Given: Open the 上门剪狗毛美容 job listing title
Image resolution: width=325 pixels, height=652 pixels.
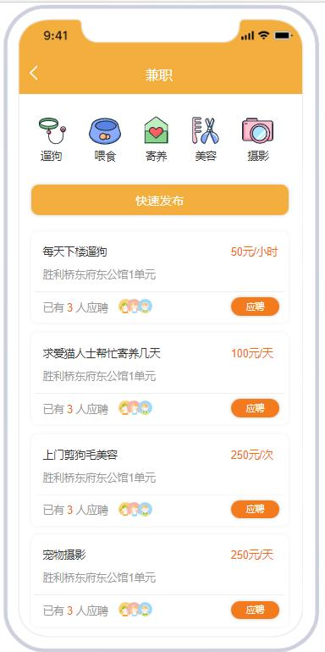Looking at the screenshot, I should 80,455.
